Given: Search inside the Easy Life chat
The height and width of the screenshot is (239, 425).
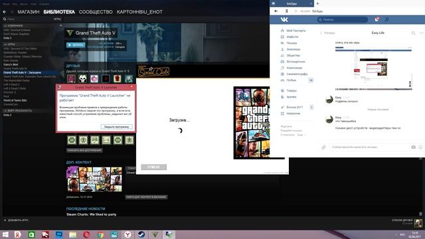Looking at the screenshot, I should pos(413,33).
